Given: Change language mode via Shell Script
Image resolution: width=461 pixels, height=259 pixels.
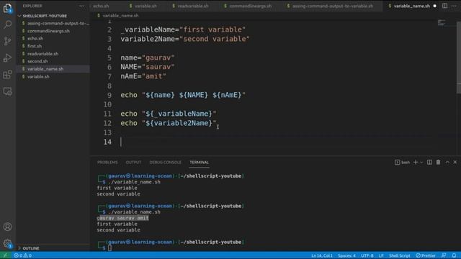Looking at the screenshot, I should [399, 255].
